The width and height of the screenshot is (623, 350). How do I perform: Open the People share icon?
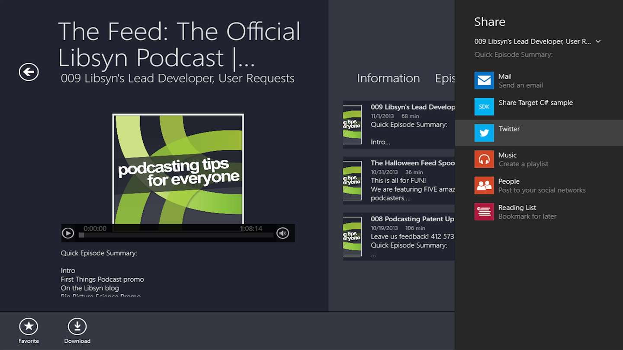pos(484,185)
